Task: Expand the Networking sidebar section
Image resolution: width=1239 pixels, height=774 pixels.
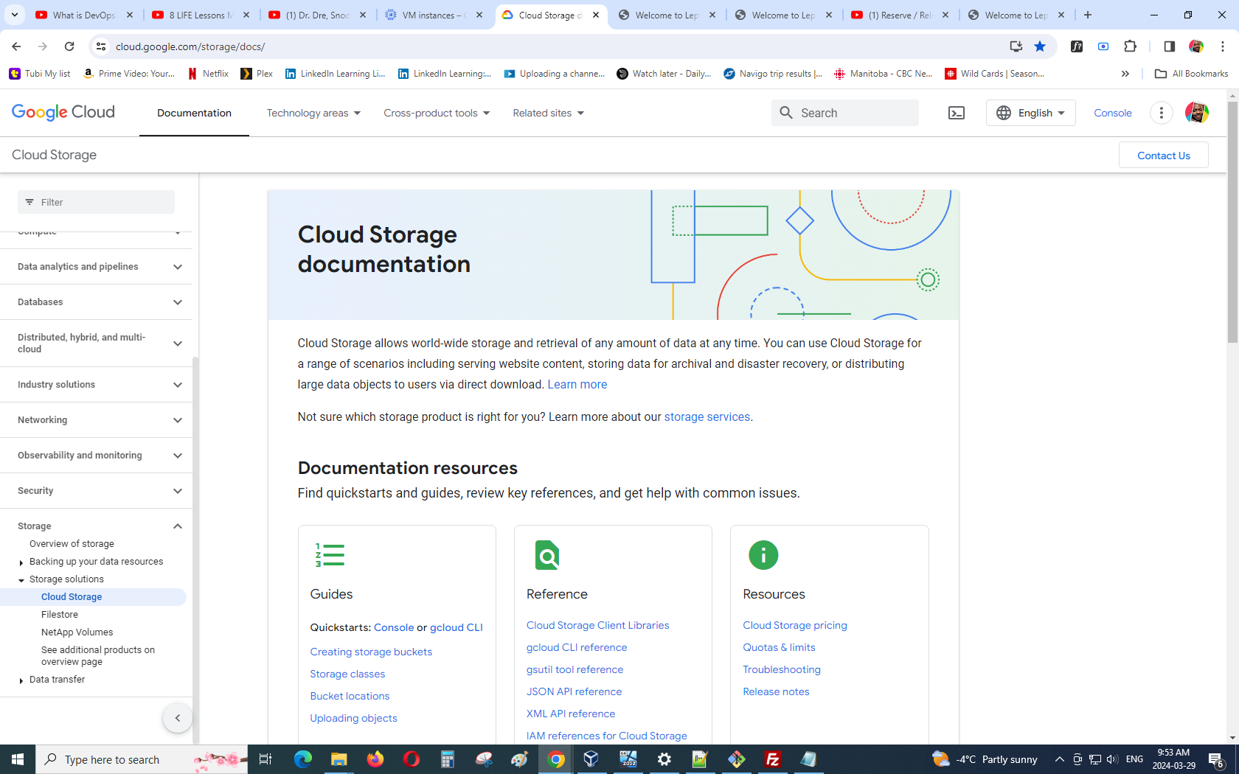Action: point(177,420)
